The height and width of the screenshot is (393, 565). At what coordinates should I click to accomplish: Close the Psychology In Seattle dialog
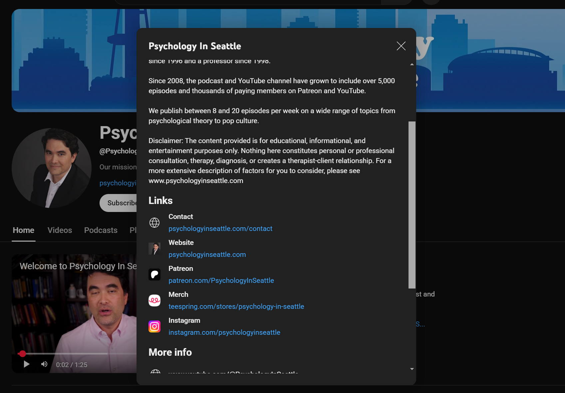coord(401,46)
